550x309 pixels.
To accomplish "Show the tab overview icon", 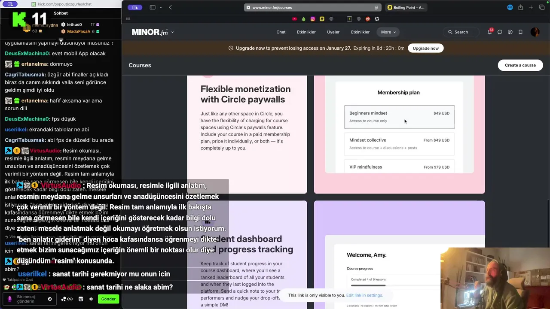I will pos(542,7).
